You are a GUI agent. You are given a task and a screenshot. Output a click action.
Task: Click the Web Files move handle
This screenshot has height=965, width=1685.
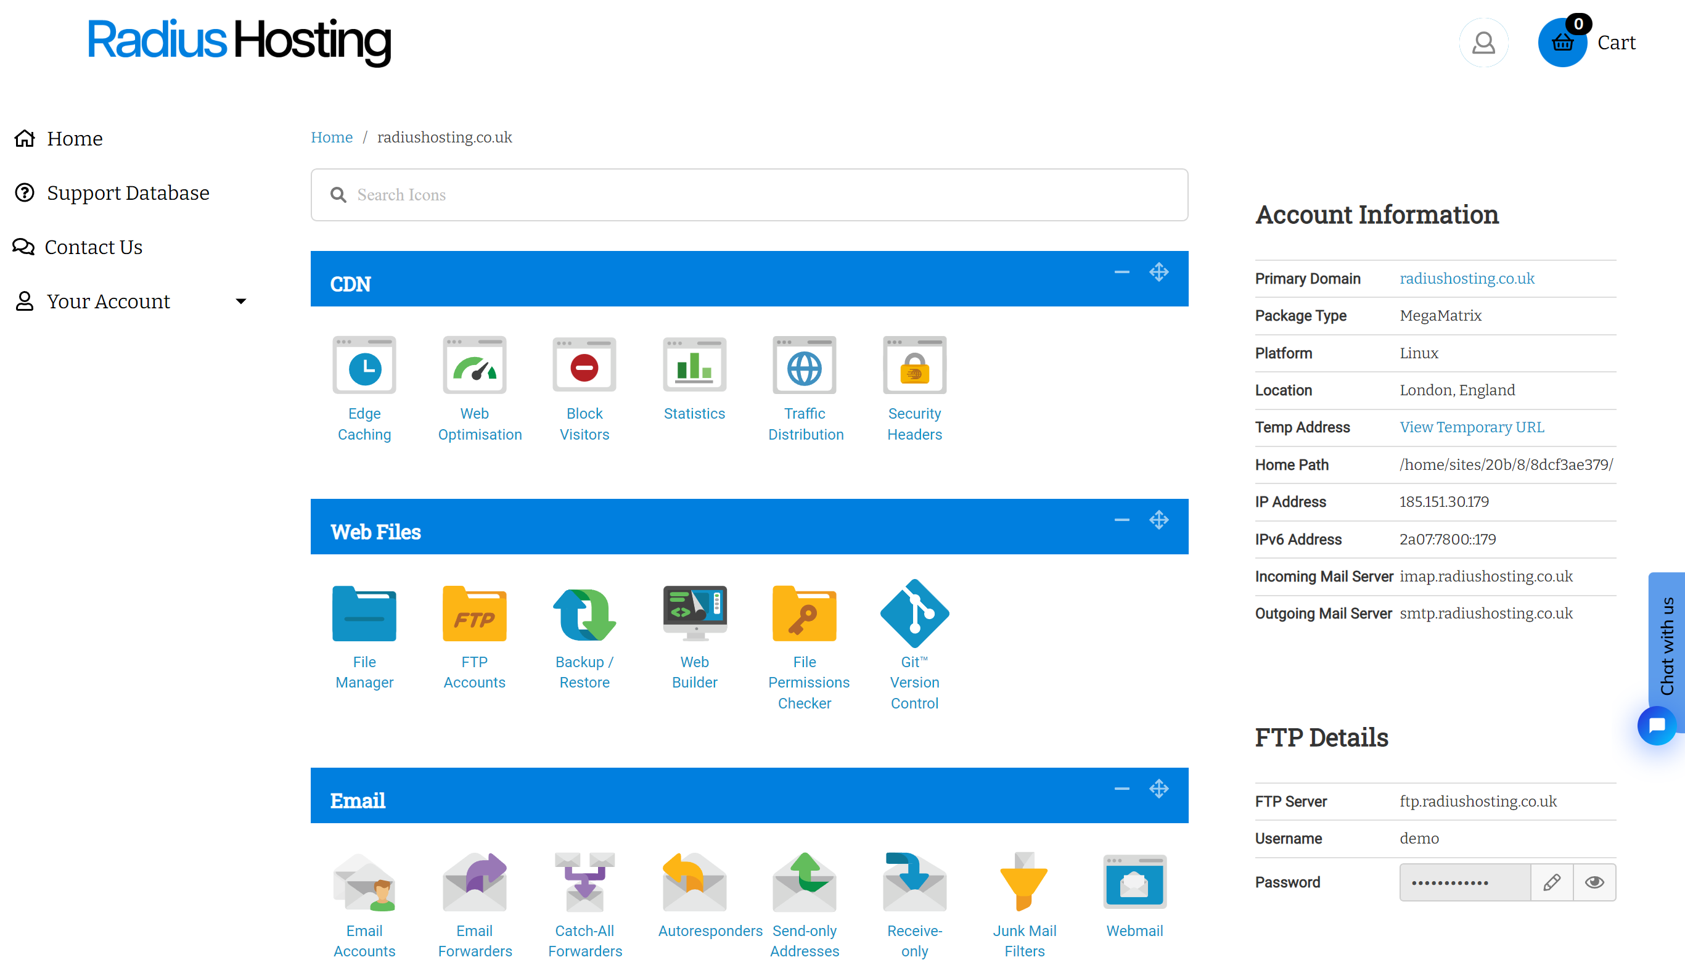pos(1159,520)
